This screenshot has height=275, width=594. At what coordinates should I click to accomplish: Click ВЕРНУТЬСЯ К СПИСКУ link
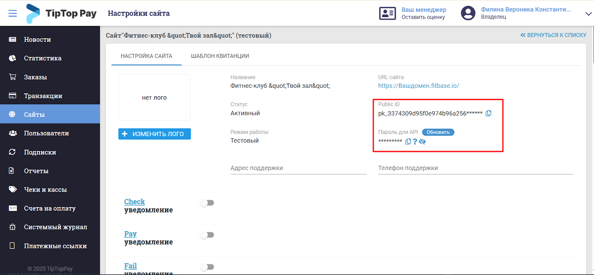click(x=553, y=35)
